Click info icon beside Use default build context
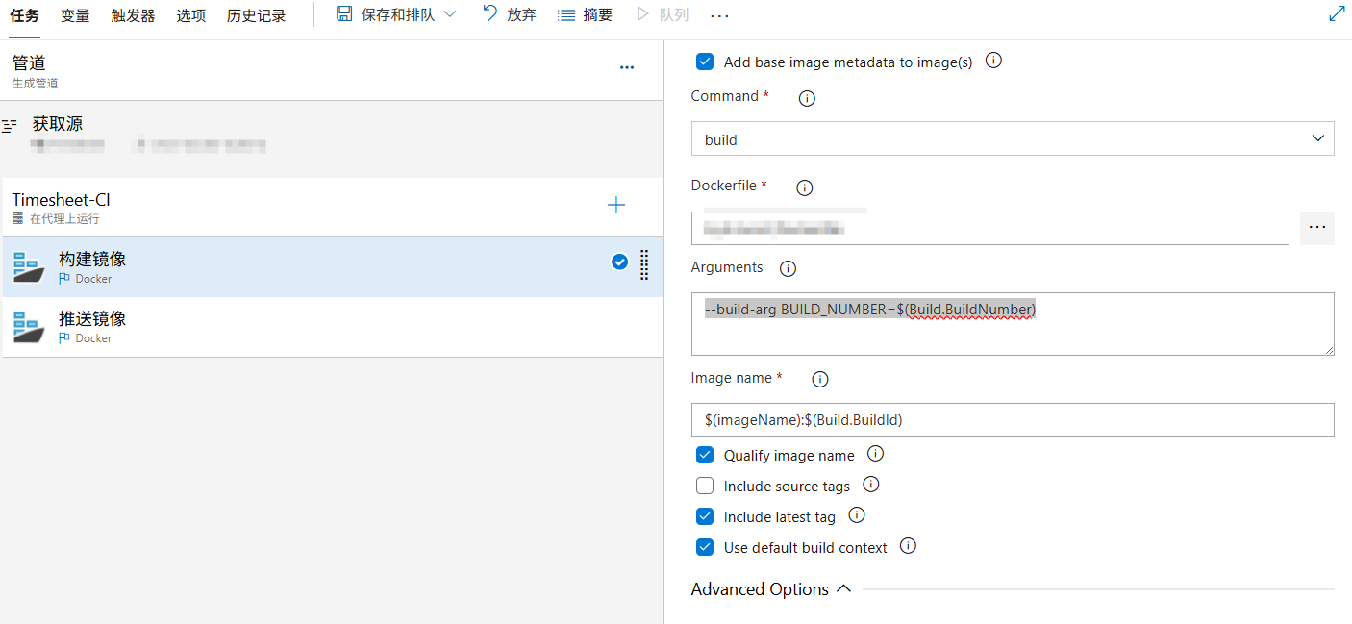This screenshot has height=624, width=1352. coord(908,545)
